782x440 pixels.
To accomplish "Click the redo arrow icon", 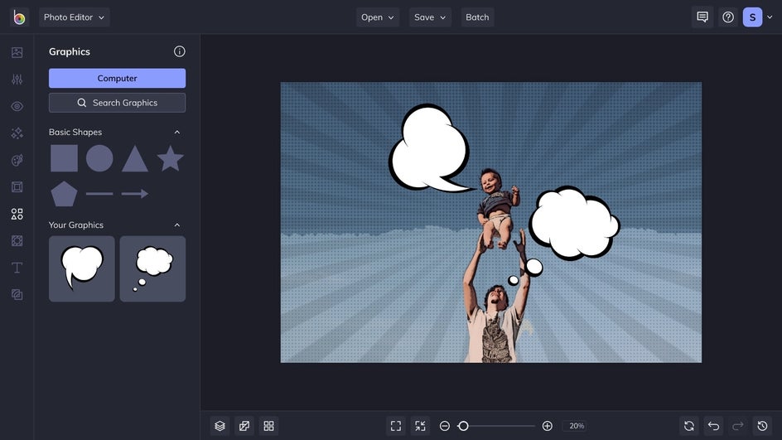I will point(738,426).
